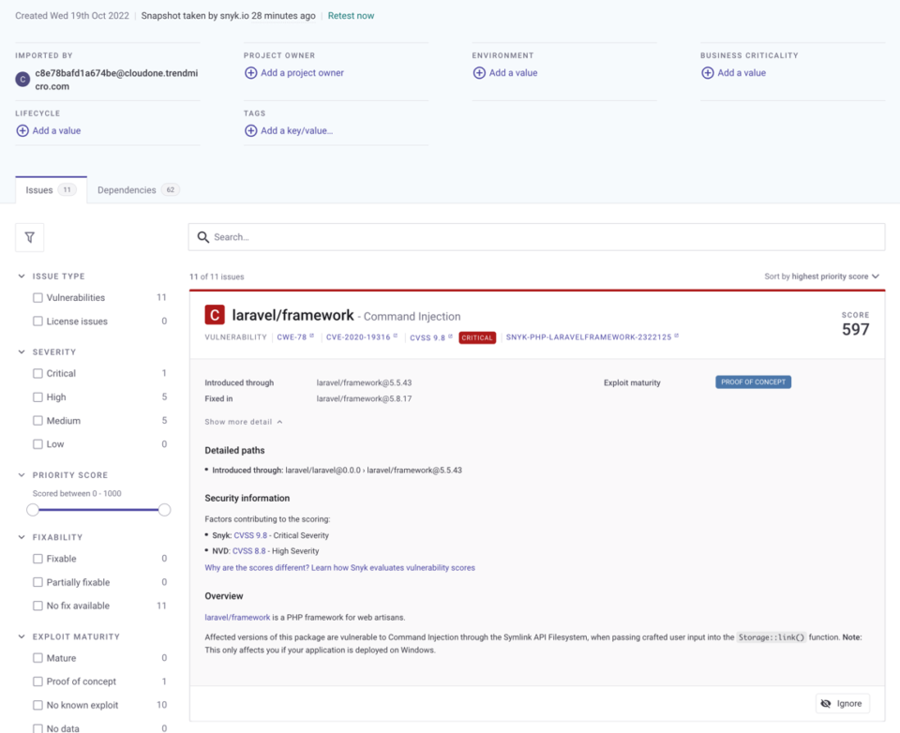
Task: Click the filter funnel icon
Action: 30,237
